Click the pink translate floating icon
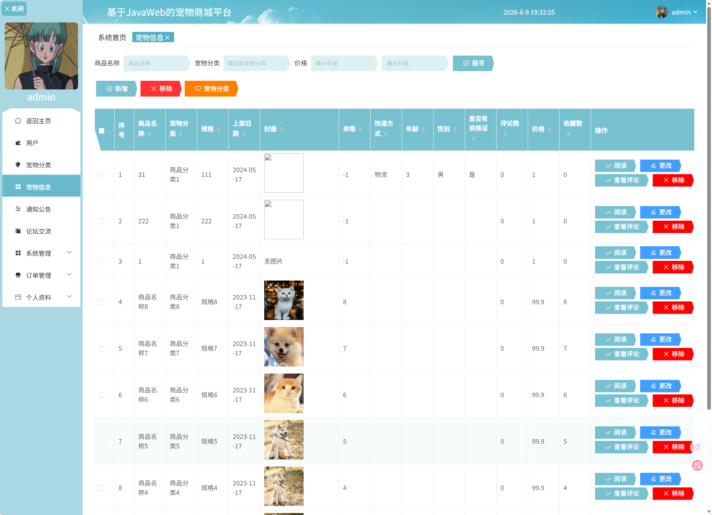 (697, 465)
